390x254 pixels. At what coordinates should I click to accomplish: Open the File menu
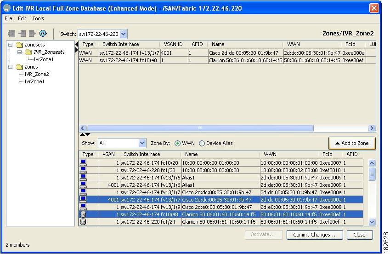click(x=8, y=18)
